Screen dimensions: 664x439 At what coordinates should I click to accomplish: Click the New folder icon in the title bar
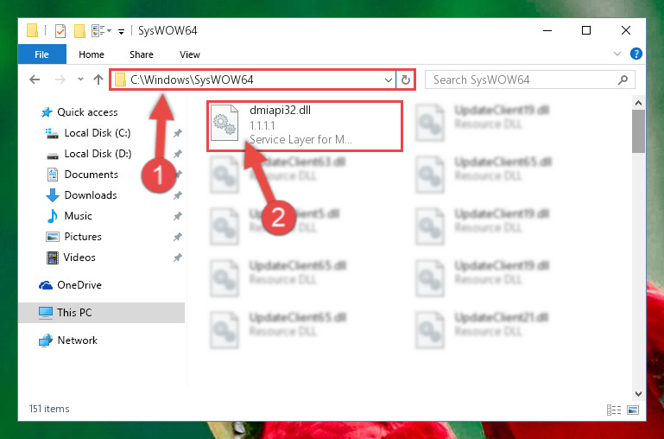coord(79,31)
